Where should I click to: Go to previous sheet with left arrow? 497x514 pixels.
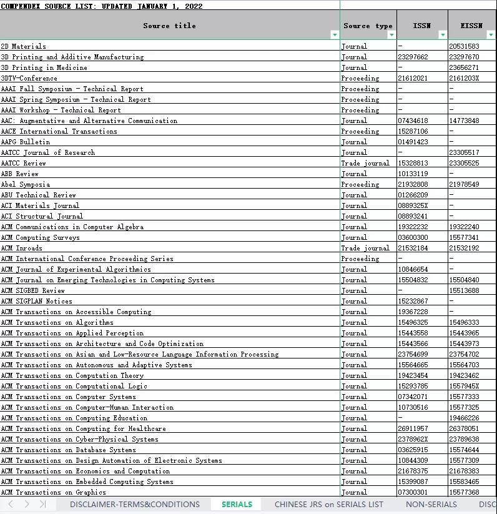coord(11,504)
